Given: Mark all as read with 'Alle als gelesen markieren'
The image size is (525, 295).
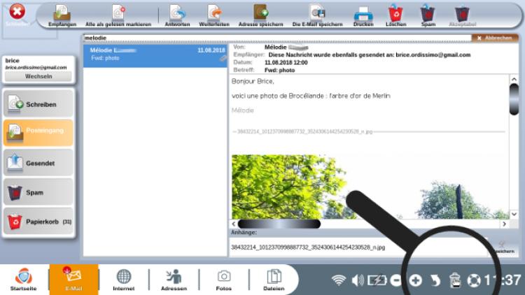Looking at the screenshot, I should (x=118, y=15).
